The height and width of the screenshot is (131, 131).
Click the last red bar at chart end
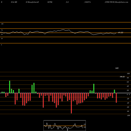click(116, 98)
